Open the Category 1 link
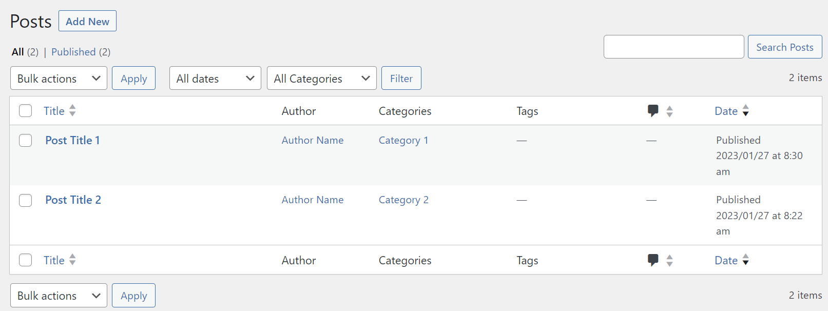The image size is (828, 311). 403,141
